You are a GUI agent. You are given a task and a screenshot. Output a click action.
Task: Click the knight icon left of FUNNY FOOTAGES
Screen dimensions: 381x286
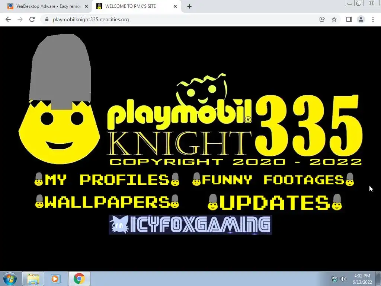point(196,179)
